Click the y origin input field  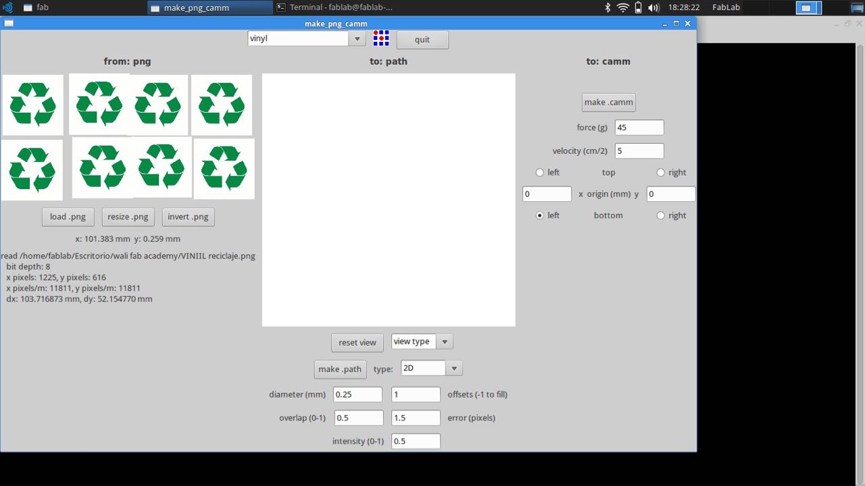point(671,194)
